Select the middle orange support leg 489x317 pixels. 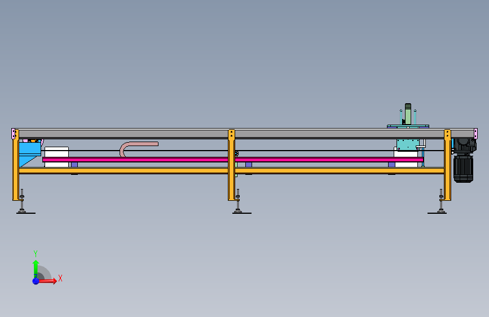click(x=231, y=165)
